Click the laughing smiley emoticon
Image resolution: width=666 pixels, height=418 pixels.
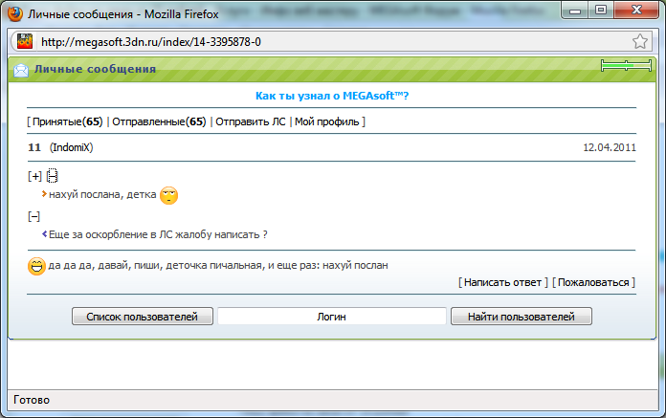coord(36,266)
